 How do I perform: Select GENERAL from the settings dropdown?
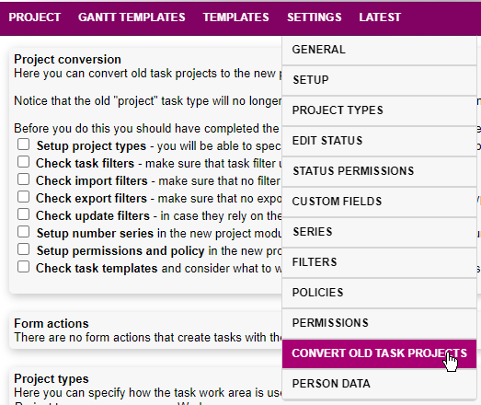click(379, 50)
